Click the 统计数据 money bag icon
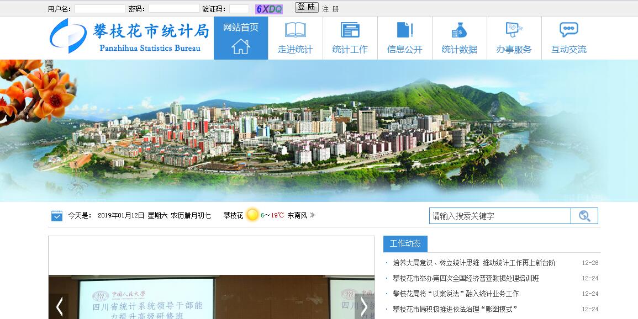The width and height of the screenshot is (638, 319). [x=459, y=30]
